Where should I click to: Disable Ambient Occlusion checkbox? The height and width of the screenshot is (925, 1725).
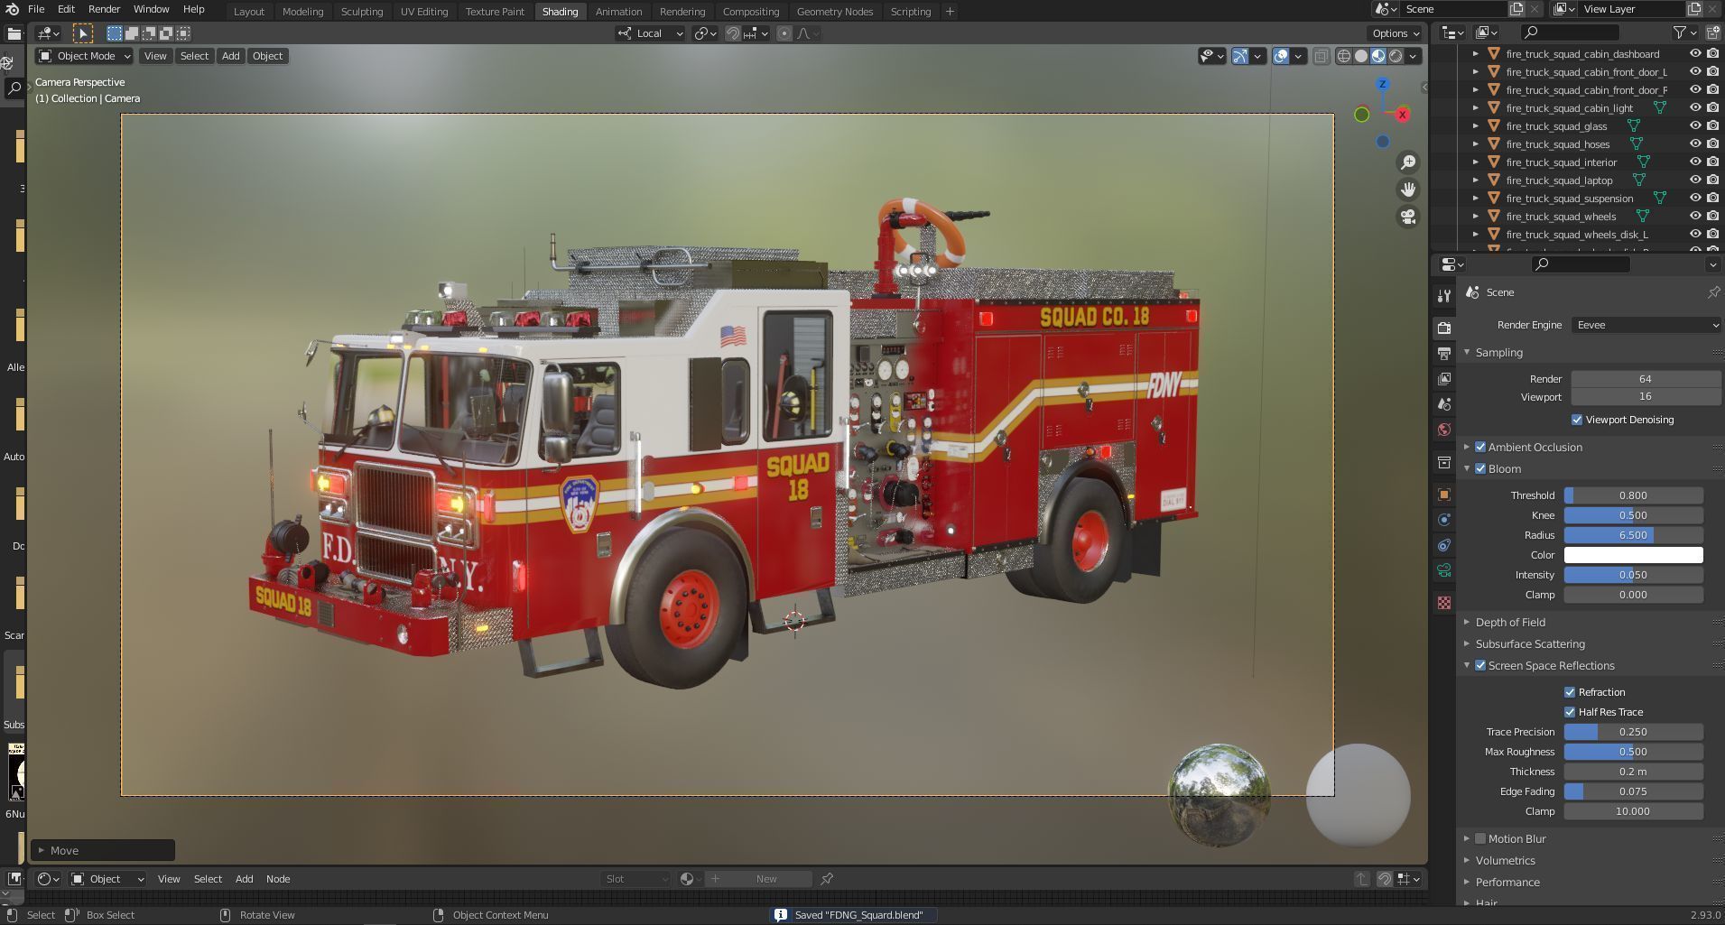point(1480,447)
